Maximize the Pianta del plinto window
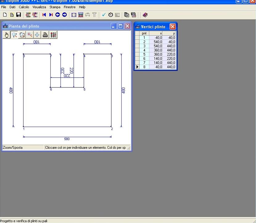Screen dimensions: 256x223 (121, 26)
